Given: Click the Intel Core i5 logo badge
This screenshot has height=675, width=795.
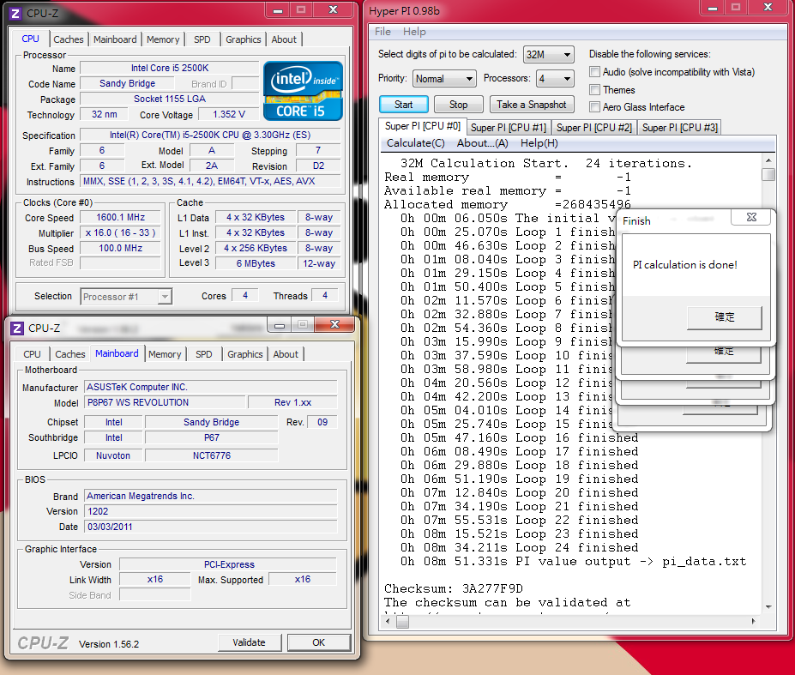Looking at the screenshot, I should click(x=304, y=91).
